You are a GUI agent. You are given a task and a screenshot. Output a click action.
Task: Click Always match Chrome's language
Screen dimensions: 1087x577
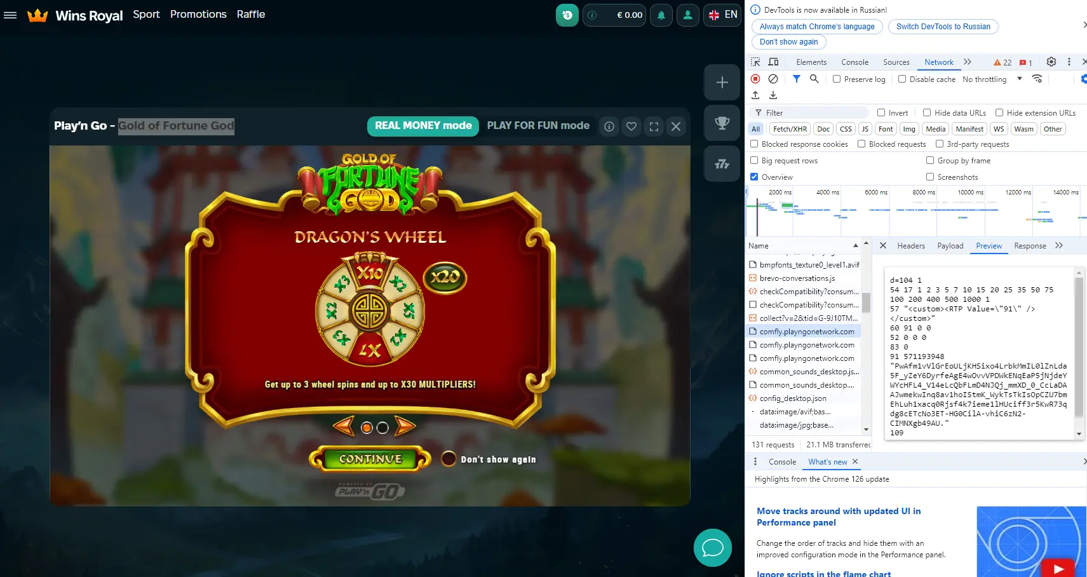[x=817, y=27]
